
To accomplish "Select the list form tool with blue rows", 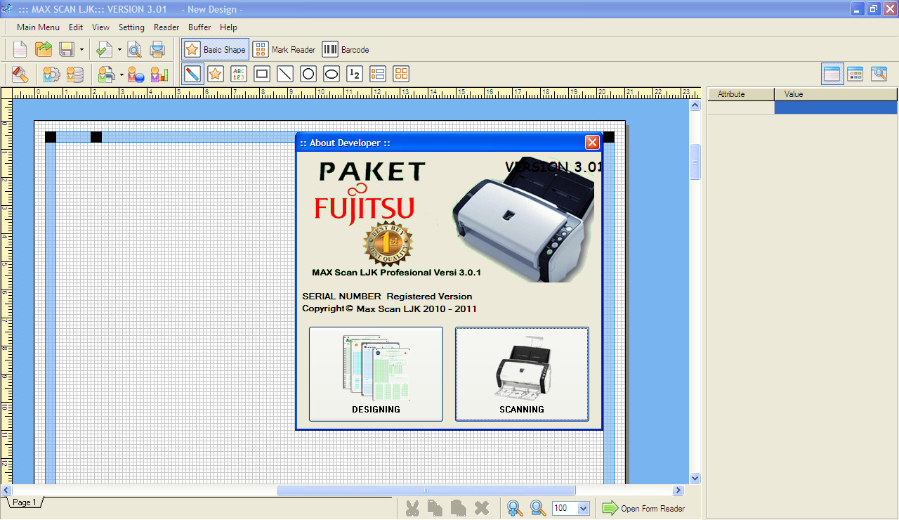I will click(378, 74).
